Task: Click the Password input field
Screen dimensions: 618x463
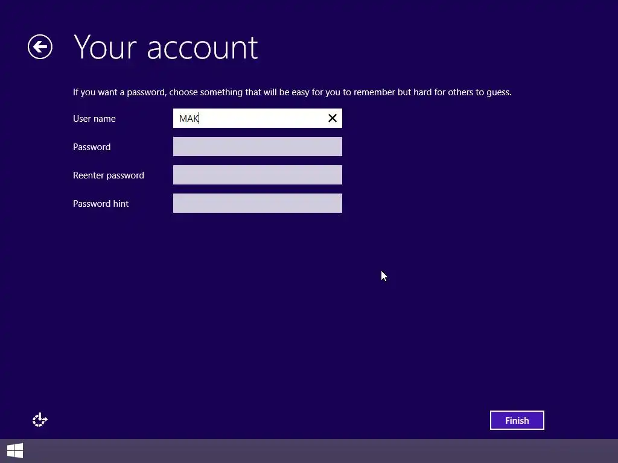Action: (257, 146)
